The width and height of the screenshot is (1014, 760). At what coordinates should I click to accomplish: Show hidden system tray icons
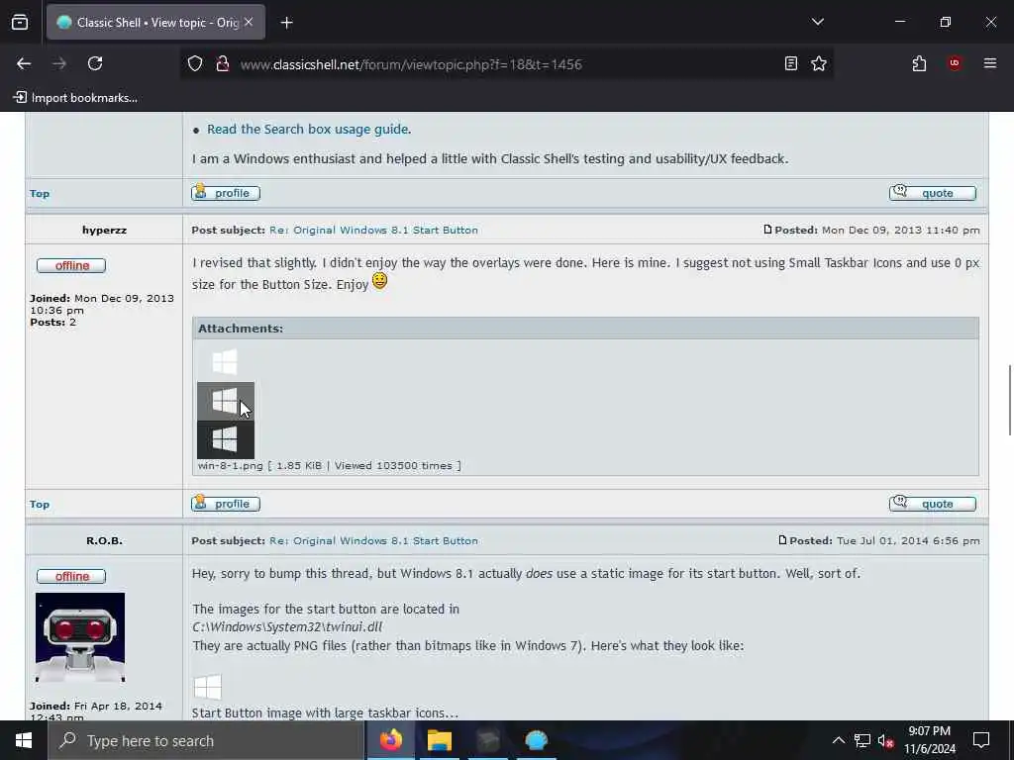[838, 740]
